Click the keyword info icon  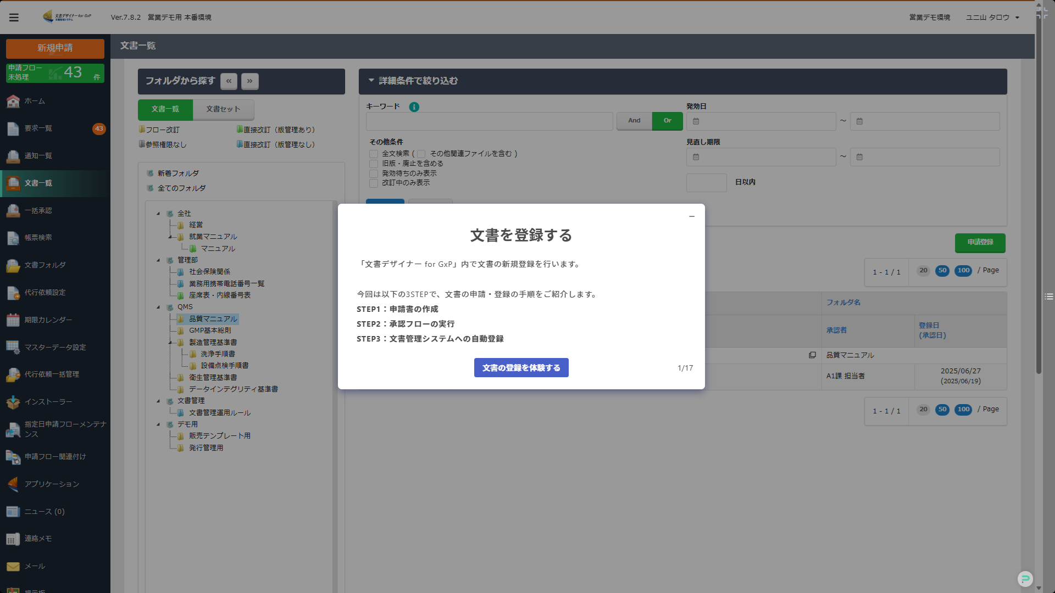[x=414, y=107]
